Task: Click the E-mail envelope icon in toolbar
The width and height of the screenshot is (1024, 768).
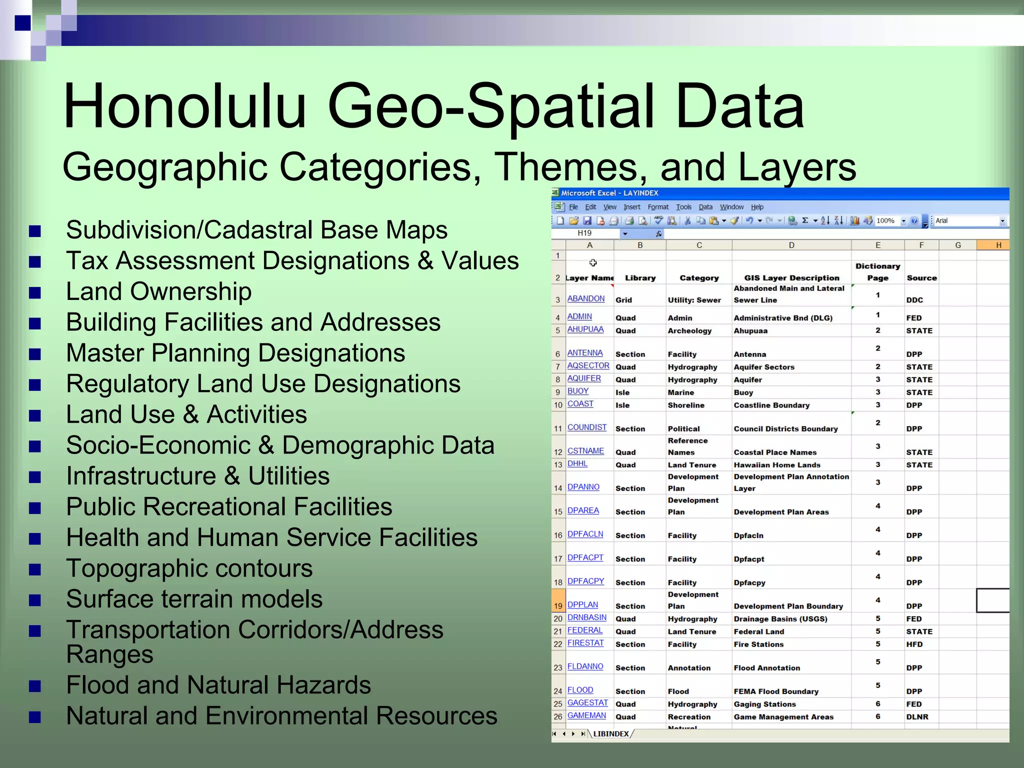Action: [613, 220]
